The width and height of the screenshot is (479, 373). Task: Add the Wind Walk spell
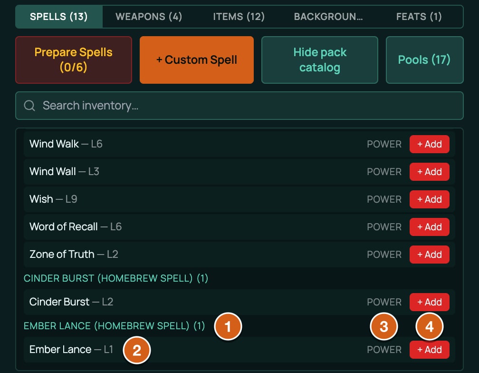430,144
